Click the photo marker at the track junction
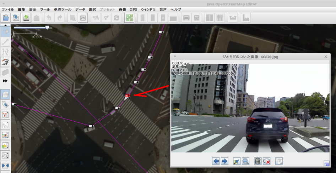The image size is (336, 173). pyautogui.click(x=92, y=126)
